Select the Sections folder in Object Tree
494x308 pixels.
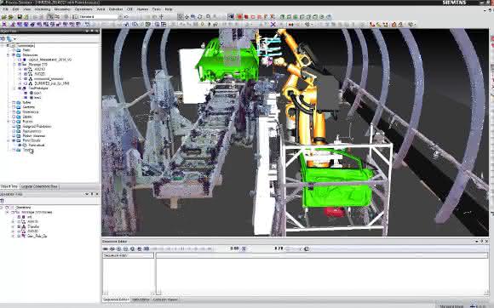click(29, 107)
